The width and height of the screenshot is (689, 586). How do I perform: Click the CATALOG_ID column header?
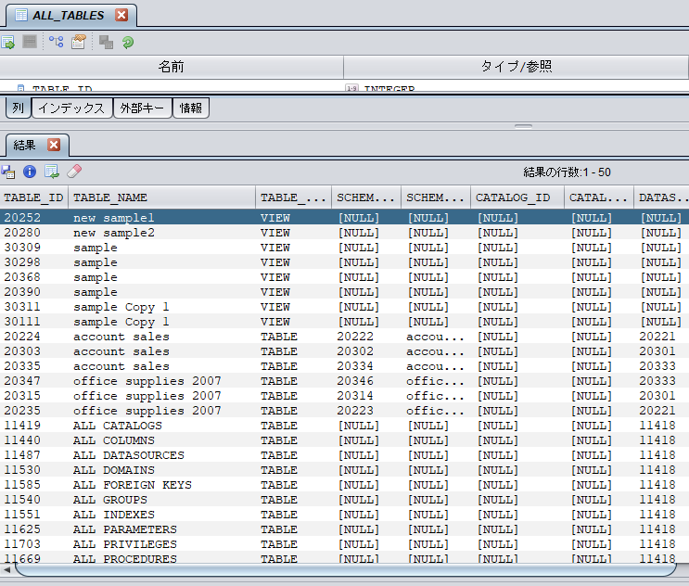click(517, 197)
